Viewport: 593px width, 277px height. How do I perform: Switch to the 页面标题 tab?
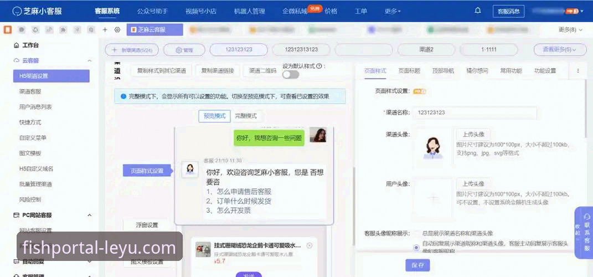(x=409, y=71)
